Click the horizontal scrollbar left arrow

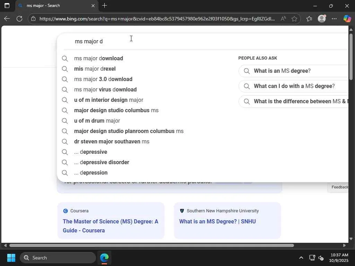point(5,246)
